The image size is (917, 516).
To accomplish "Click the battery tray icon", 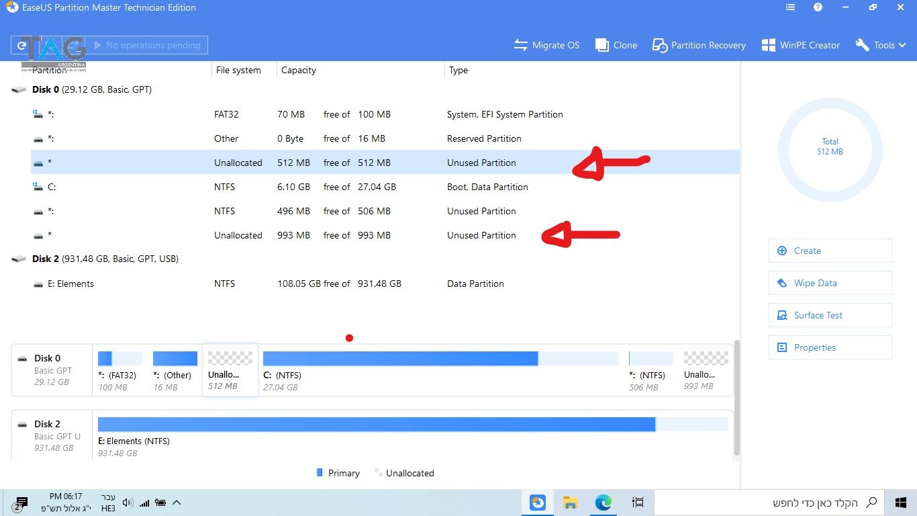I will [x=160, y=503].
